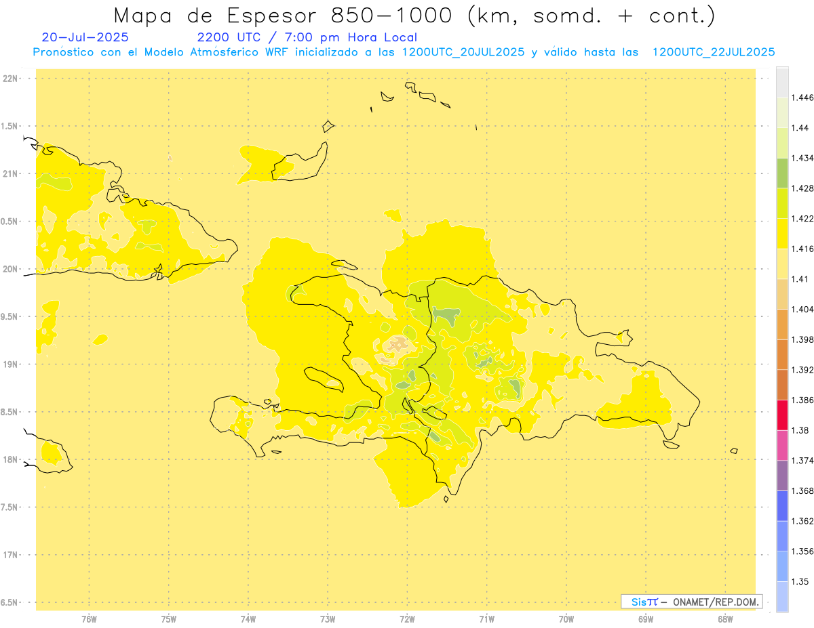Screen dimensions: 814x628
Task: Click the '1.392' color bar value
Action: click(x=802, y=370)
